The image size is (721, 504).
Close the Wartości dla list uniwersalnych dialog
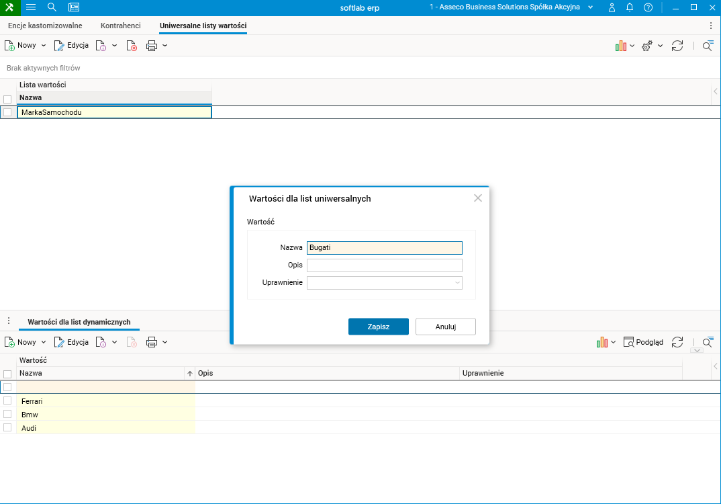pos(478,198)
